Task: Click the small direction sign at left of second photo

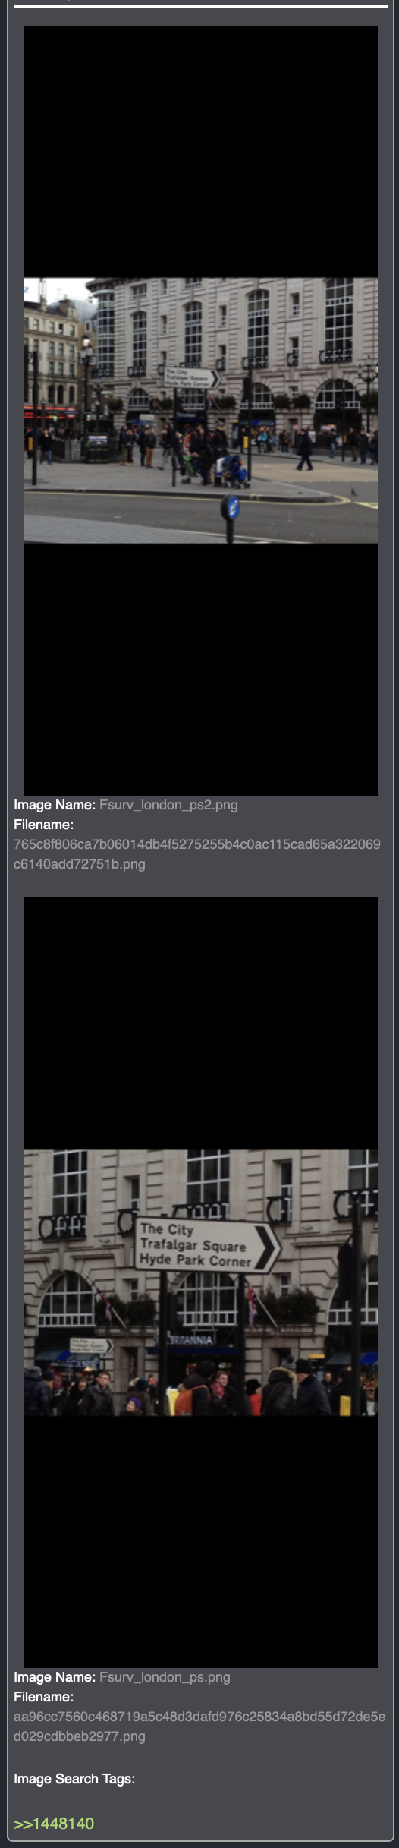Action: 91,1346
